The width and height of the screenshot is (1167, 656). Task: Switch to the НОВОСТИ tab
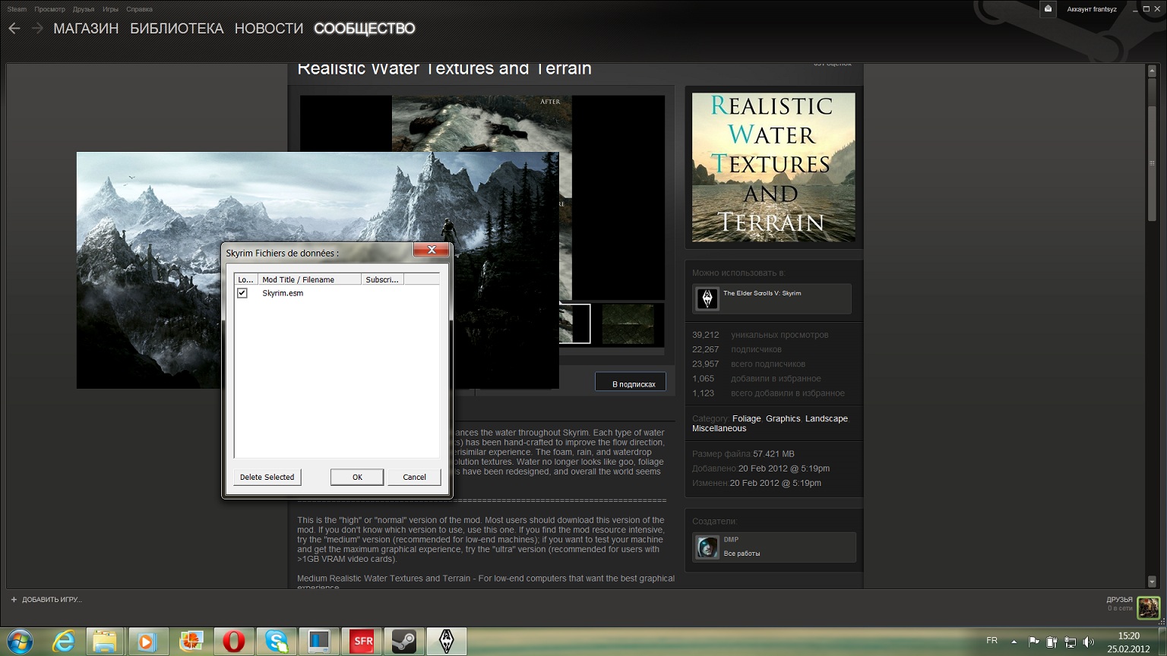269,29
